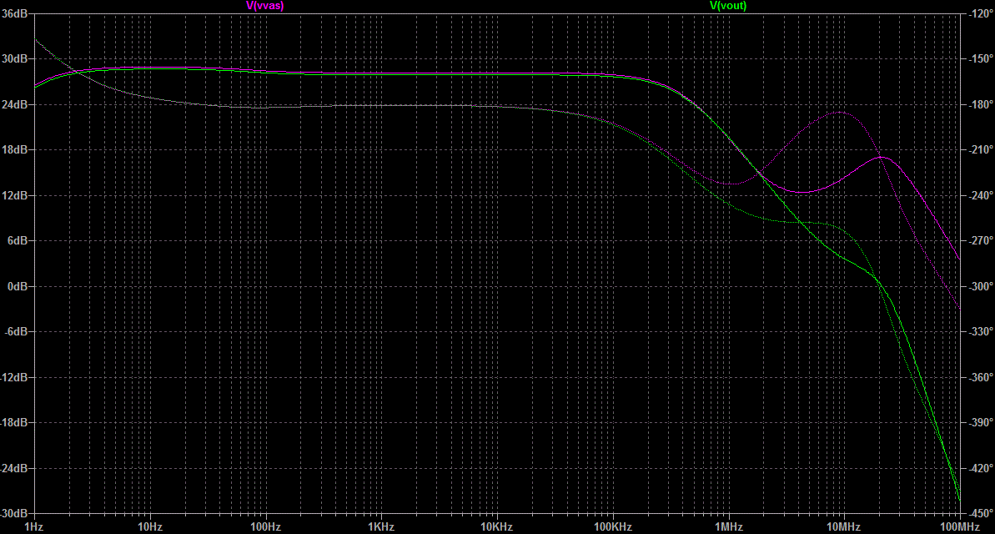Click the -24dB left axis label

[13, 468]
